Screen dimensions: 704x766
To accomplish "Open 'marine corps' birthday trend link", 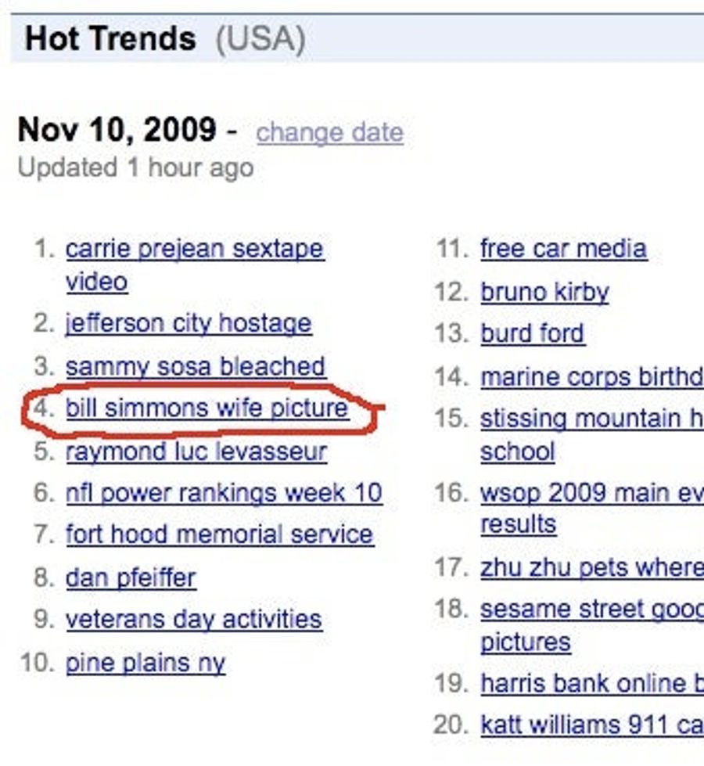I will pos(592,378).
